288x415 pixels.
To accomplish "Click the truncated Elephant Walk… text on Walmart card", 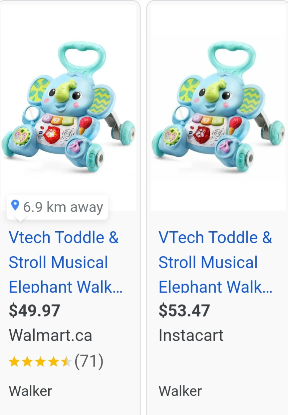I will (x=66, y=287).
